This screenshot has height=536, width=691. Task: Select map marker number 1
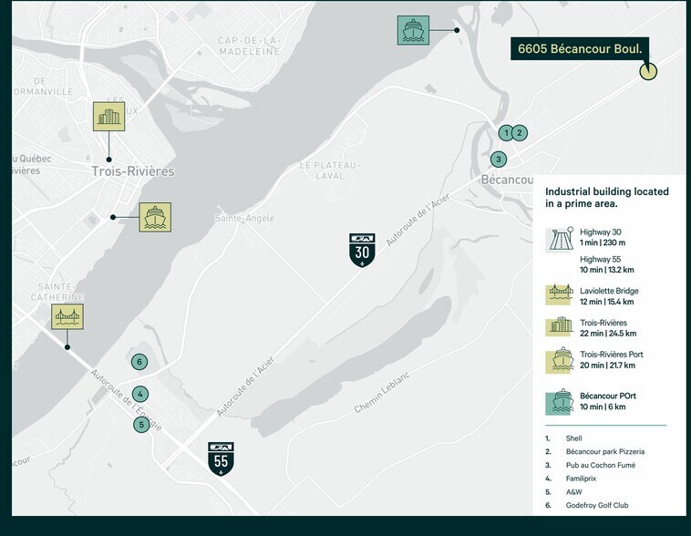click(506, 133)
